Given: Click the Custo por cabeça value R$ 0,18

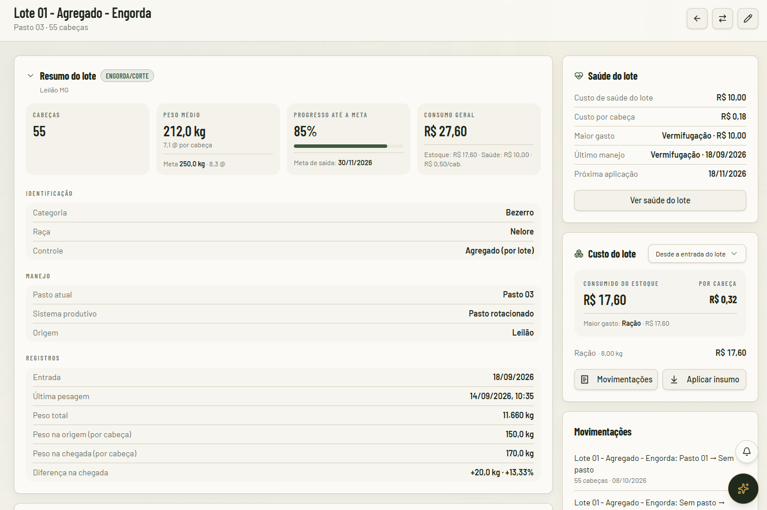Looking at the screenshot, I should pos(734,117).
